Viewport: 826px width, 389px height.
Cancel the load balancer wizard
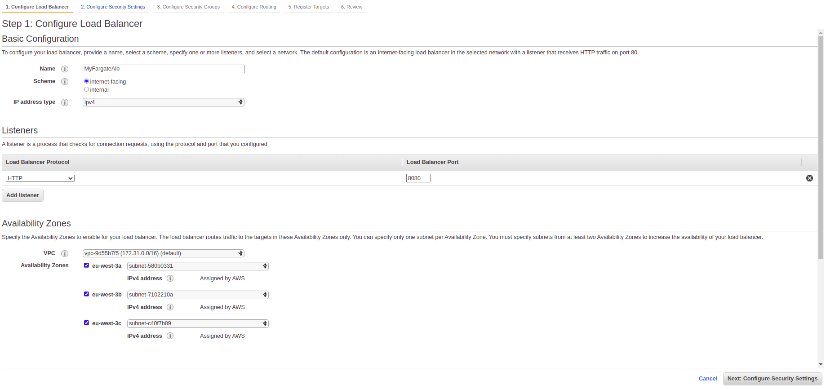point(708,379)
